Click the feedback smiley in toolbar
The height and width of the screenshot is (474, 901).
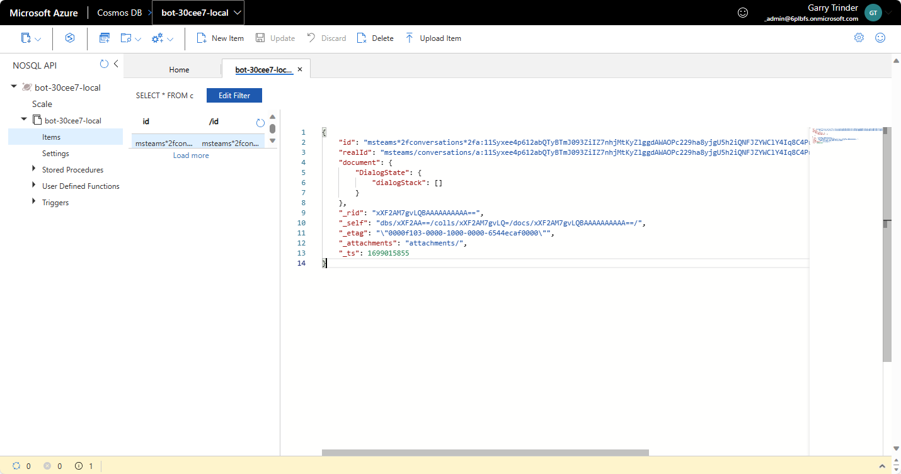[880, 38]
